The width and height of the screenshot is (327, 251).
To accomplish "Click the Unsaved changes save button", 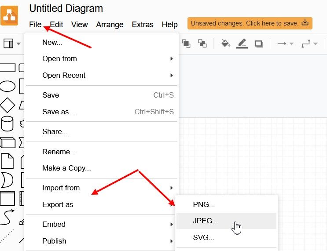I will 250,23.
